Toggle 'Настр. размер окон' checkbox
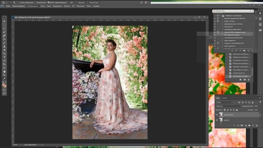Screen dimensions: 263x148 (x=19, y=2)
